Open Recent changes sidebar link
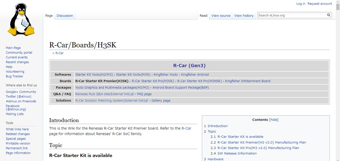340x161 pixels. 17,62
